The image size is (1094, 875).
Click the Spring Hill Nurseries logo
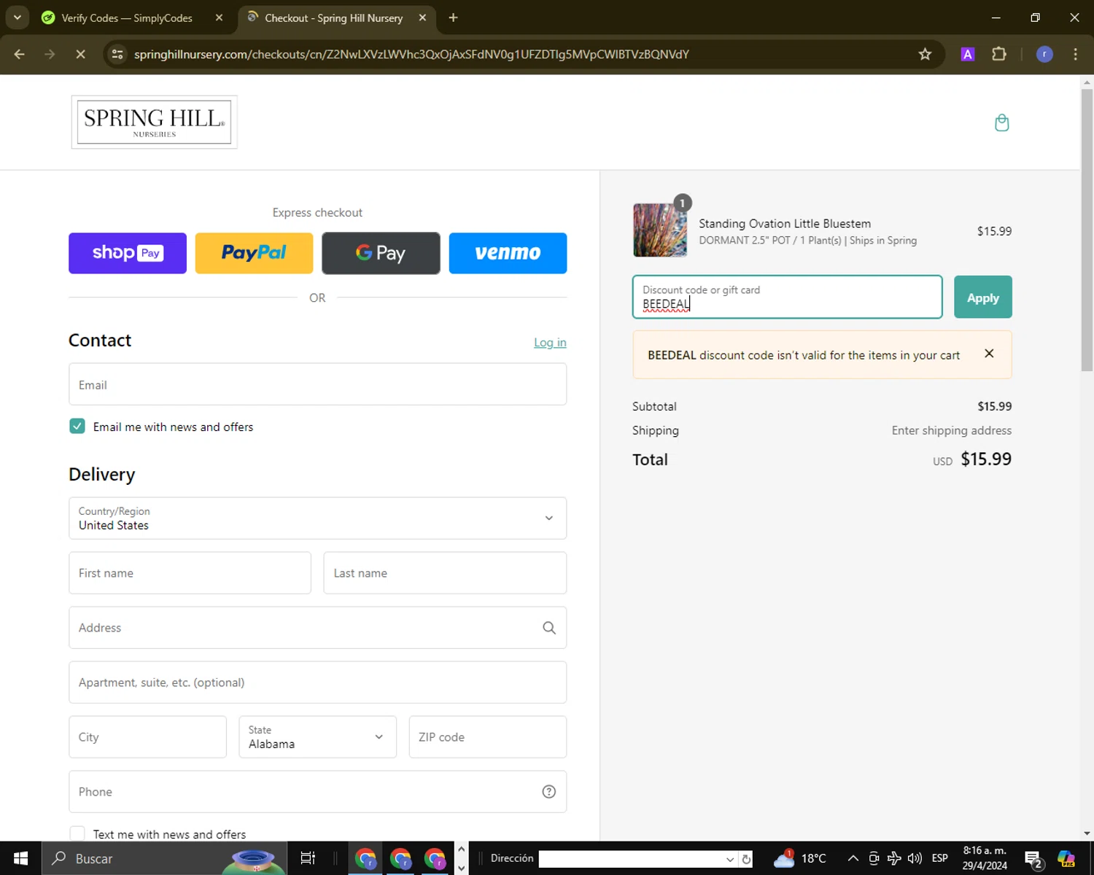point(154,122)
